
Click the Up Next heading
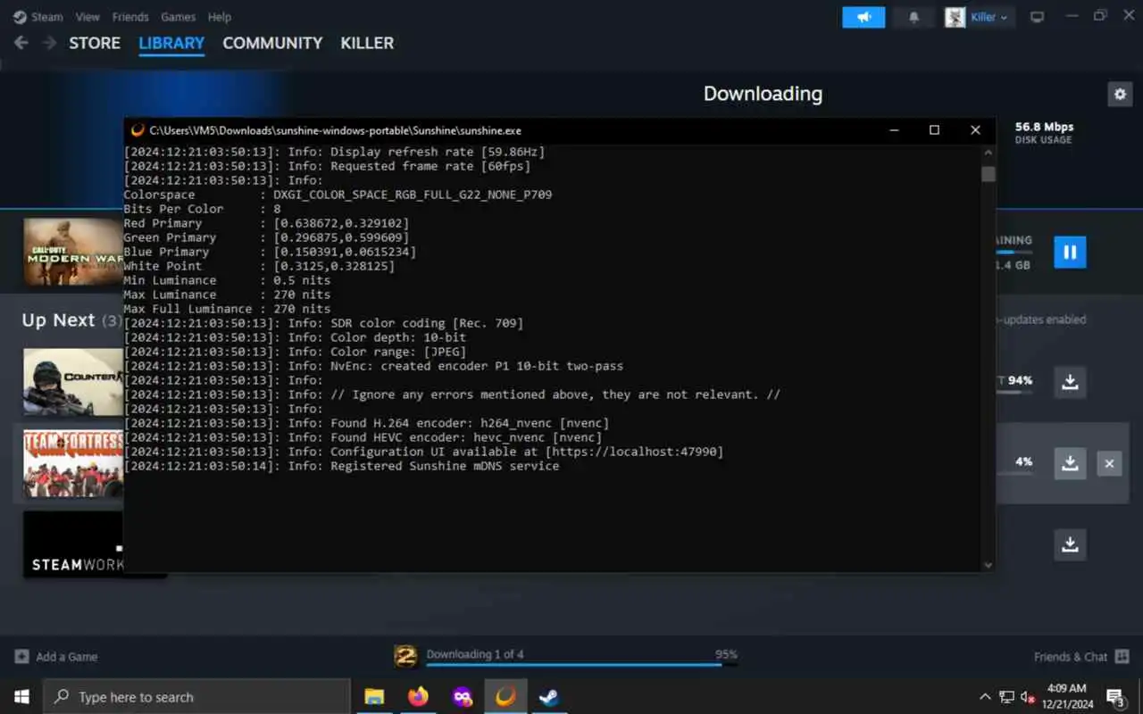point(58,320)
